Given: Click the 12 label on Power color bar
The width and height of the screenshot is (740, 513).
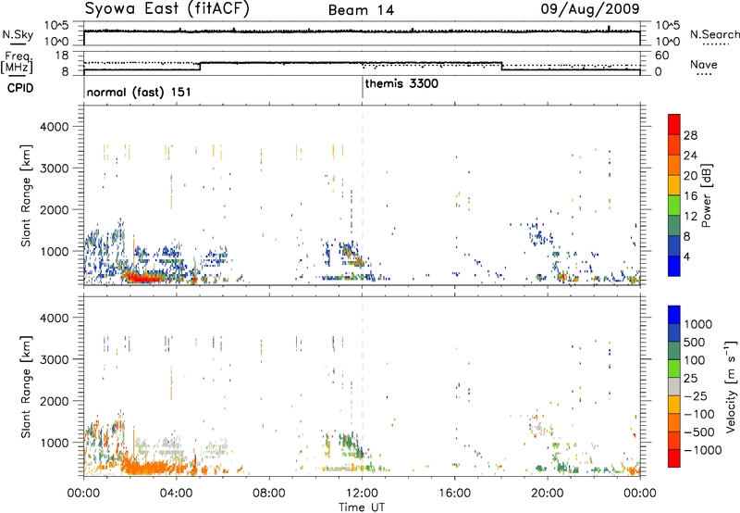Looking at the screenshot, I should coord(690,217).
